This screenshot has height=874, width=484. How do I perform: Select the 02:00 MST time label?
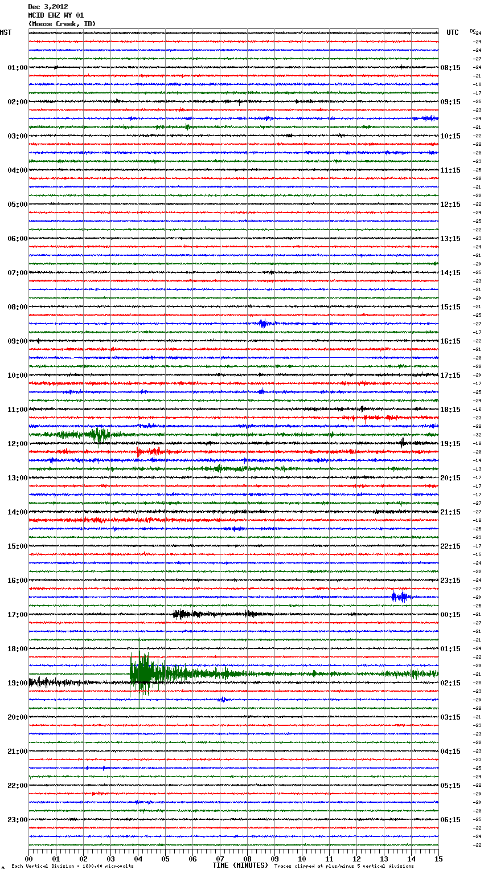17,102
